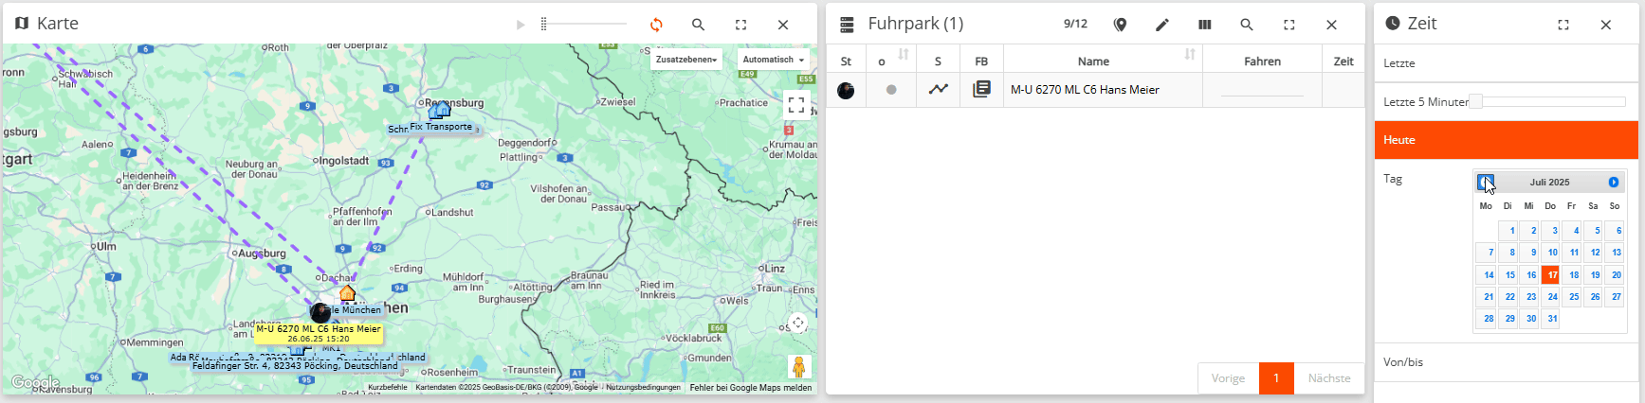Click the vehicle status avatar in row
The image size is (1645, 403).
846,90
